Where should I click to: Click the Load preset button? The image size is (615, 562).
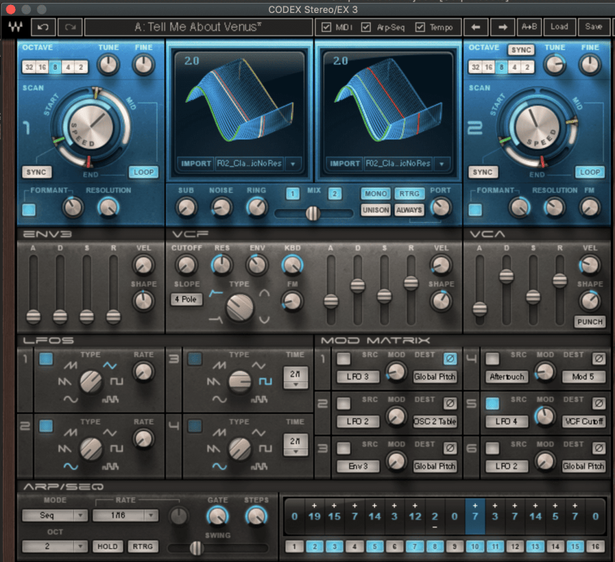[559, 27]
